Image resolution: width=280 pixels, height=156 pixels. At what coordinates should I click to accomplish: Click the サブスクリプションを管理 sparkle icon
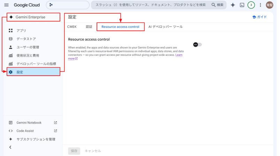(11, 139)
